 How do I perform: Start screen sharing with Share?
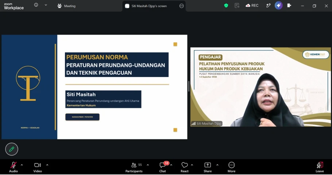[208, 167]
